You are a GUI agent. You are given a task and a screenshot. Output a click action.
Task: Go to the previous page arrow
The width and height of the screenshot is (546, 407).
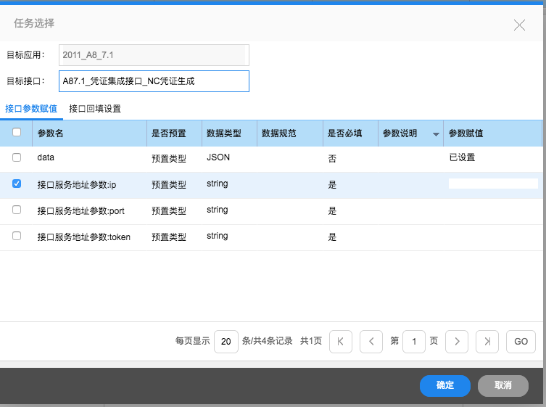pos(371,341)
